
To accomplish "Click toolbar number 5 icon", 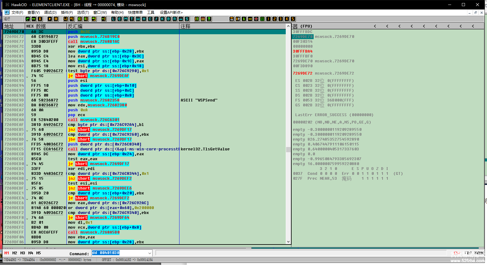I will (x=293, y=19).
